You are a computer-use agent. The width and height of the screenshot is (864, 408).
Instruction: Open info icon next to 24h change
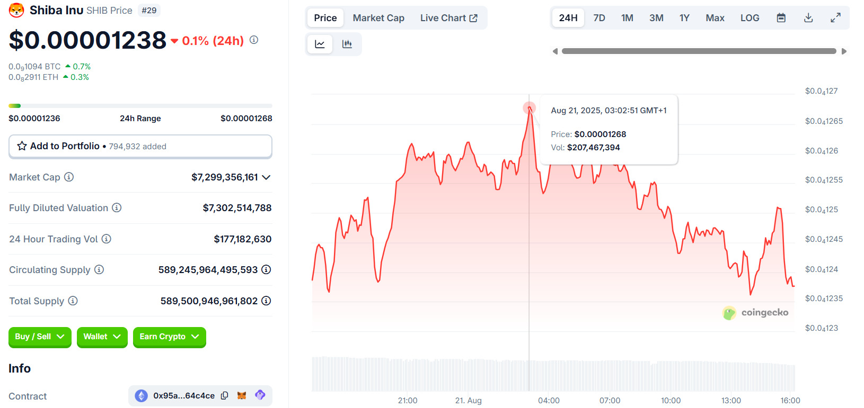[x=254, y=40]
